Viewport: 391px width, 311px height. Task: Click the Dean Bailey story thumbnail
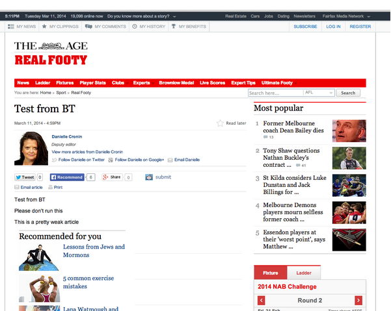tap(349, 131)
